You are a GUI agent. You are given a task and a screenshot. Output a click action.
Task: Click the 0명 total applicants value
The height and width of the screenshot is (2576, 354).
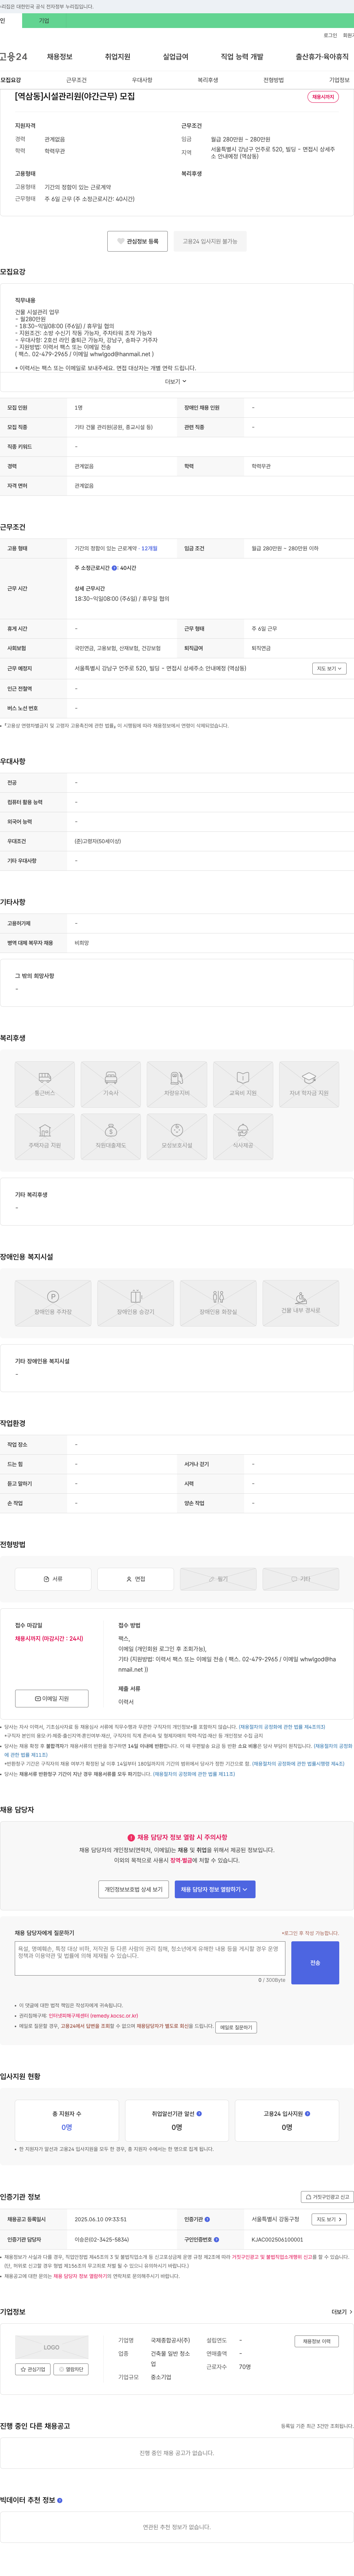[67, 2127]
